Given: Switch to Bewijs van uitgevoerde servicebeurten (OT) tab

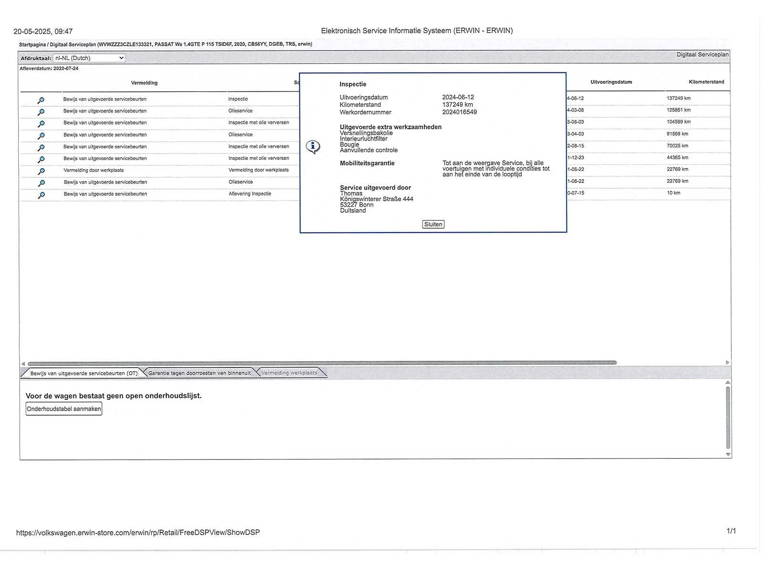Looking at the screenshot, I should click(84, 373).
